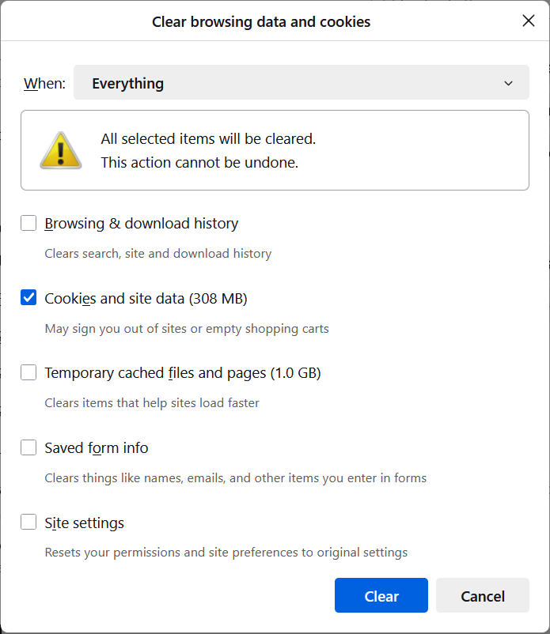
Task: Click the May sign you out of sites description
Action: [187, 328]
